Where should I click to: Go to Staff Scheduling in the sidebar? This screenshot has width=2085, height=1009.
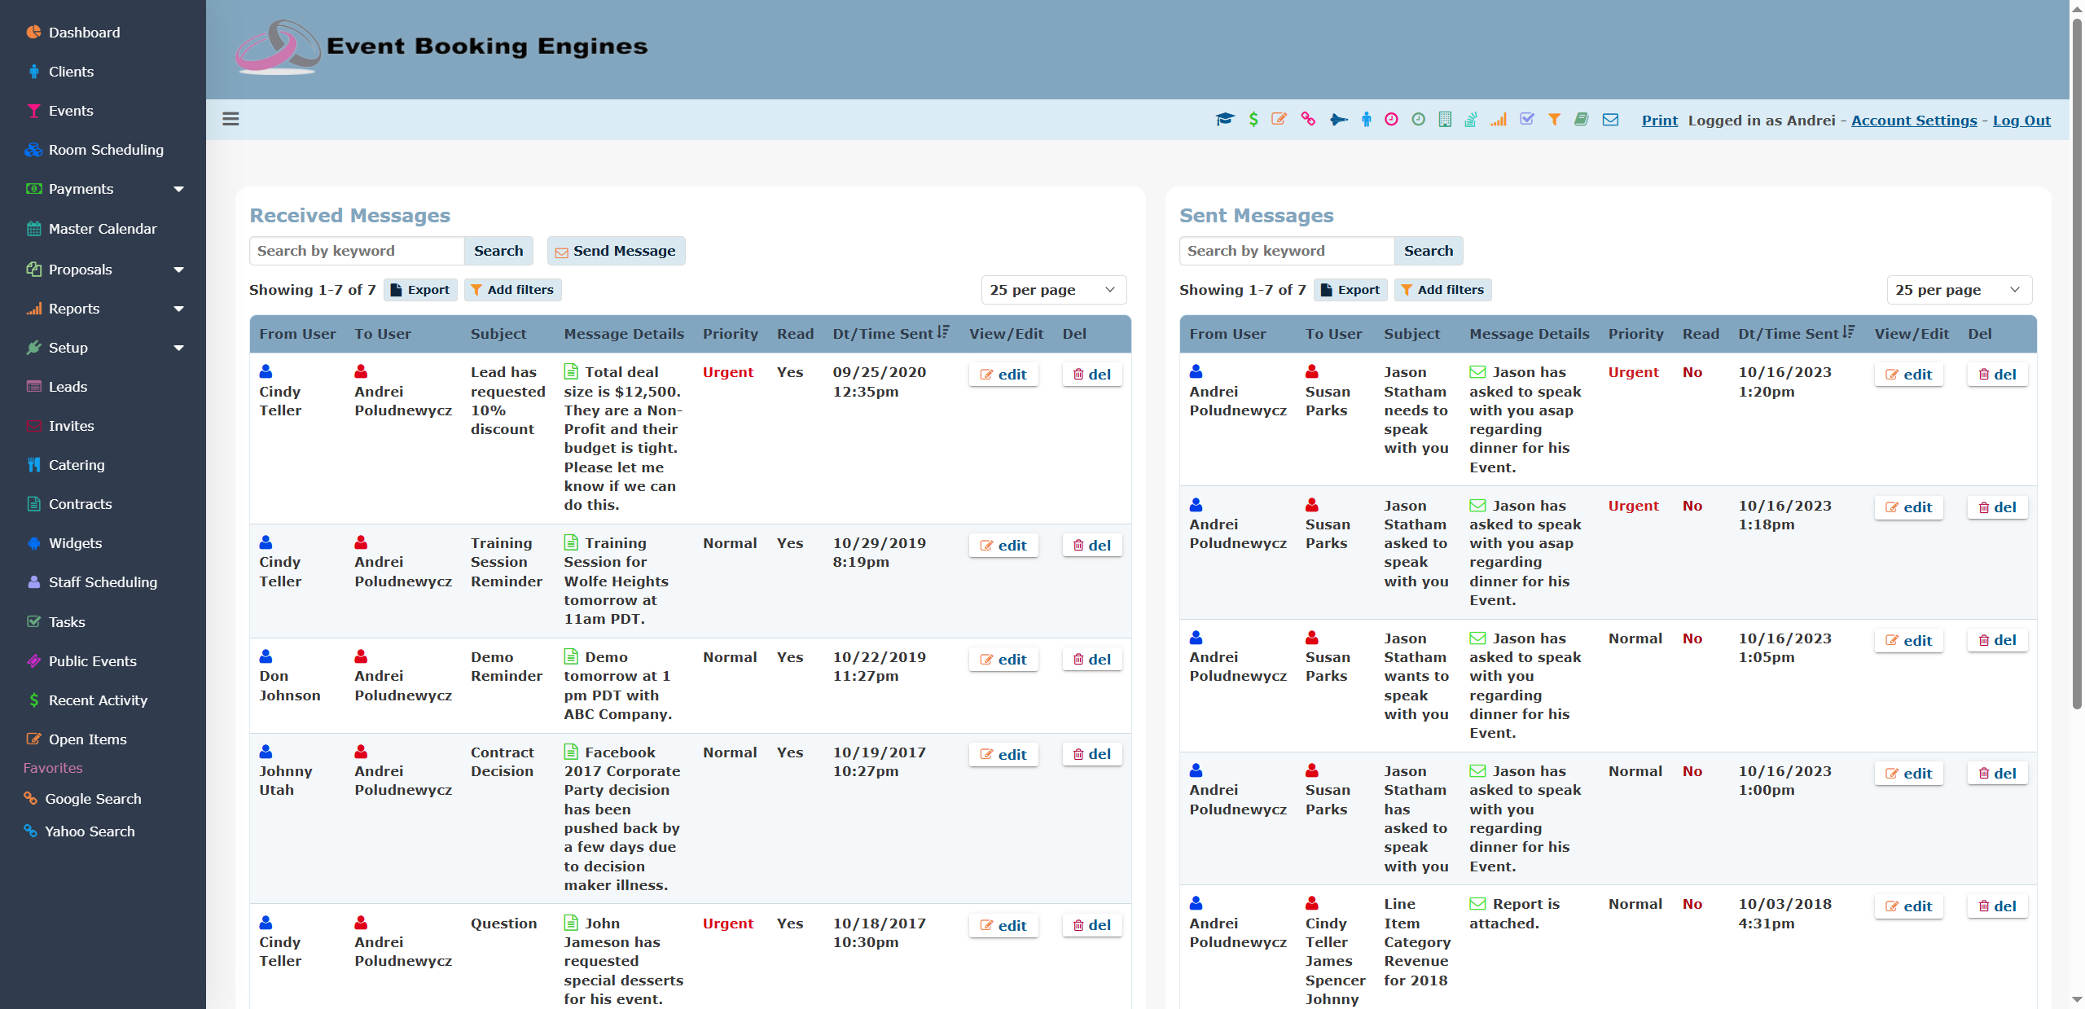103,582
